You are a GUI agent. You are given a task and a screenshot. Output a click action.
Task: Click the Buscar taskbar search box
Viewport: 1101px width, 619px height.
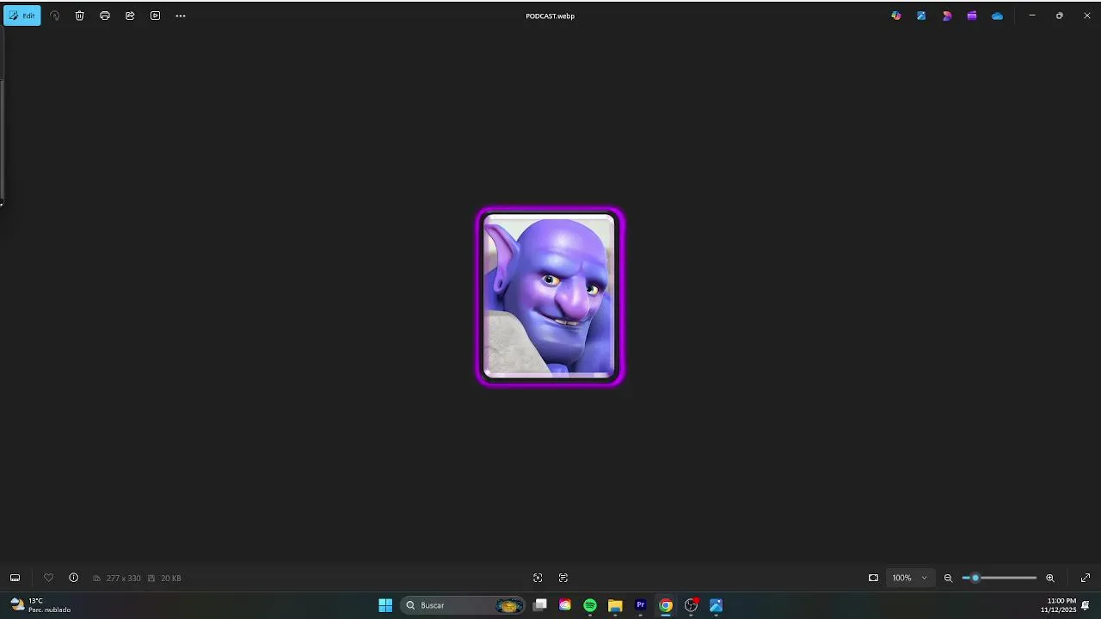[463, 605]
